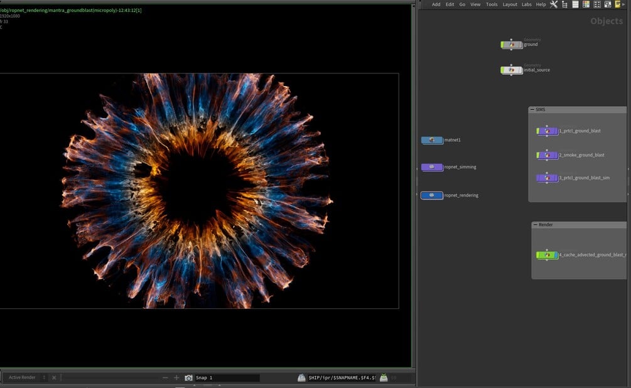This screenshot has height=388, width=631.
Task: Select the 2_smoke_ground_blast node
Action: [547, 155]
